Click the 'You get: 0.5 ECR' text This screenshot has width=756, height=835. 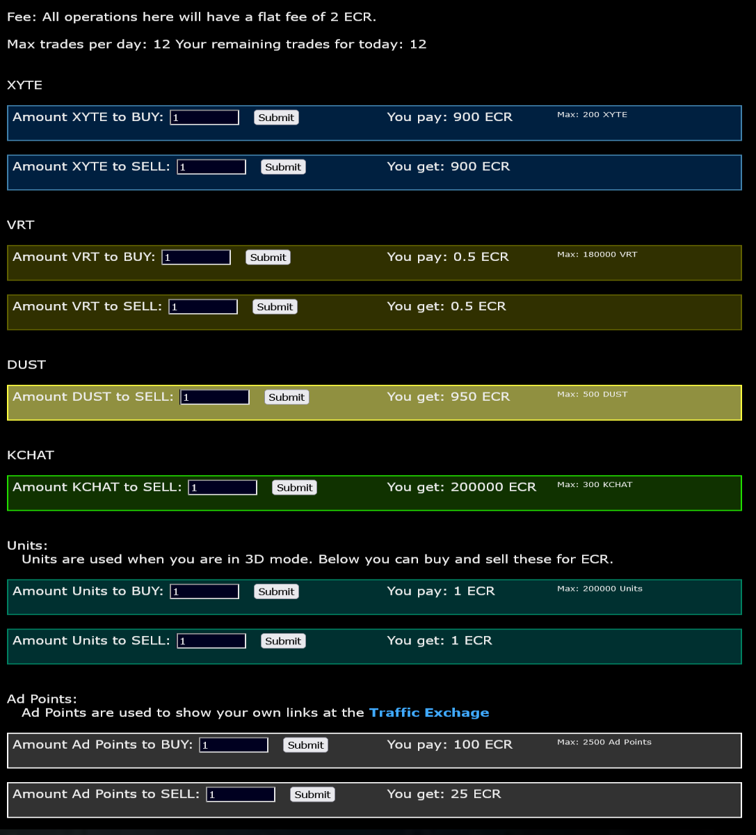447,306
